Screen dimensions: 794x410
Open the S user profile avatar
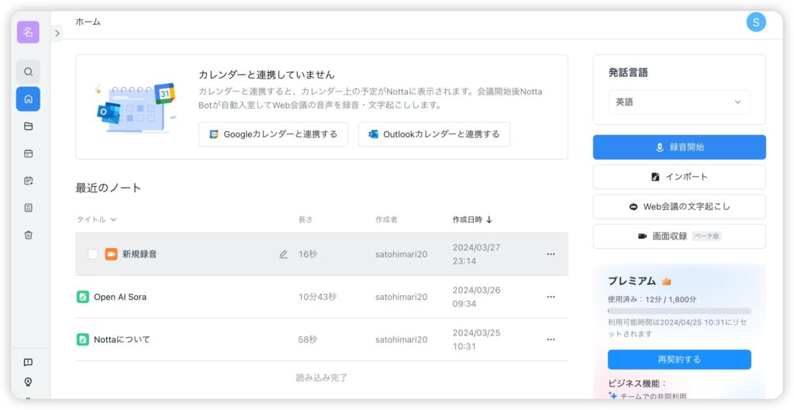coord(755,22)
